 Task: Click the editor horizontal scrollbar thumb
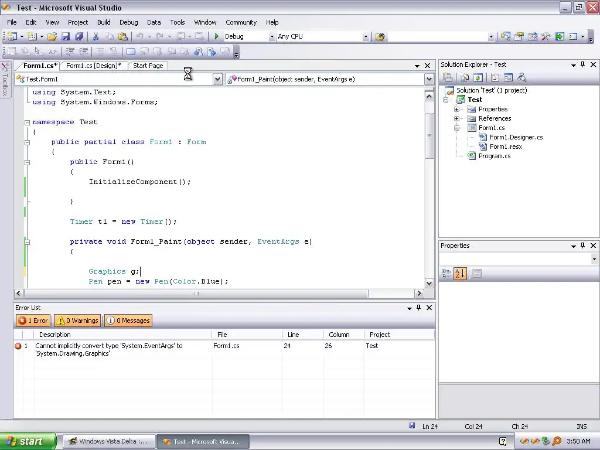coord(196,294)
